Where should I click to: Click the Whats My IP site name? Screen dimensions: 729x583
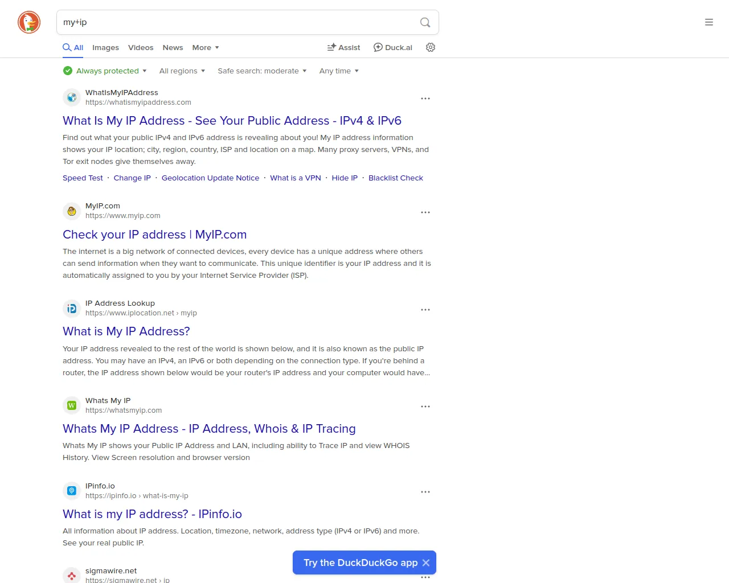[108, 400]
